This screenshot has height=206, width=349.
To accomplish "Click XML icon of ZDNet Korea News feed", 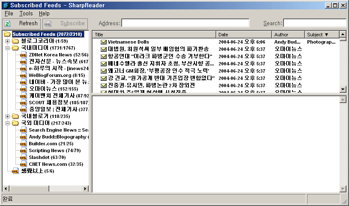I will click(23, 55).
